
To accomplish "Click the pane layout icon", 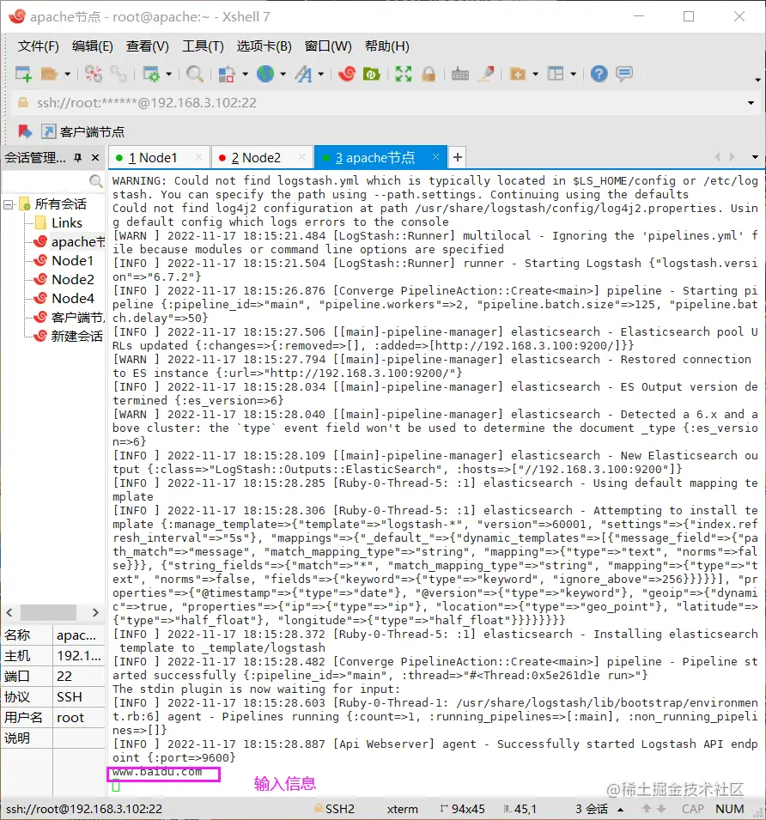I will click(x=556, y=74).
